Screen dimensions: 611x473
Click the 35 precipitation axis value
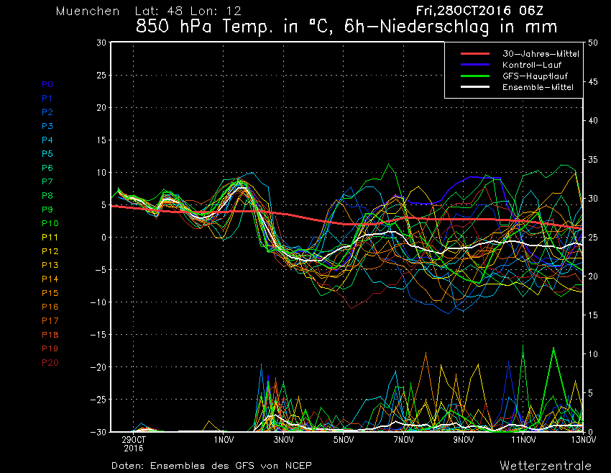[x=593, y=159]
